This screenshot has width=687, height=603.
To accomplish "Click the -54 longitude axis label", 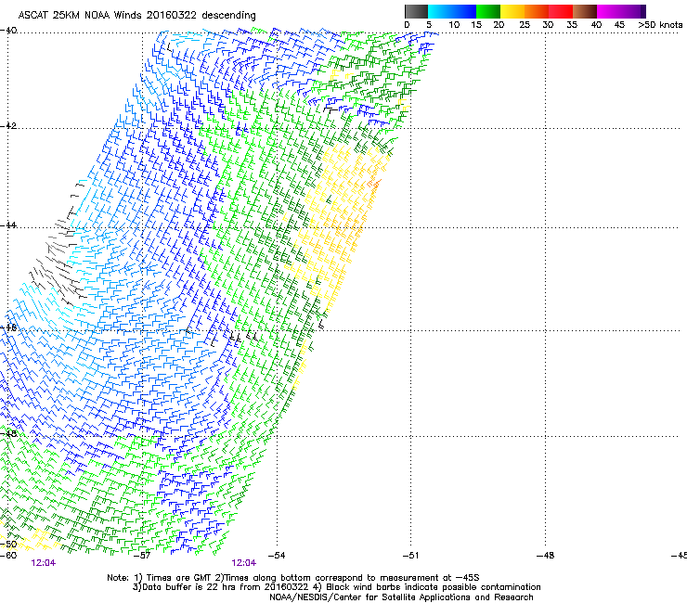I will (276, 556).
